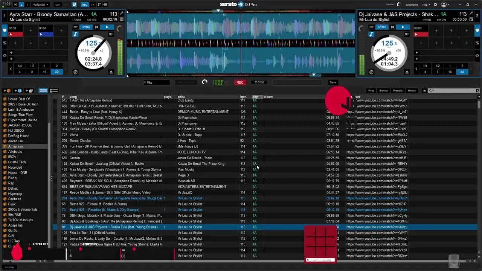The width and height of the screenshot is (482, 271).
Task: Toggle deck 1 SYNC
Action: pyautogui.click(x=86, y=27)
